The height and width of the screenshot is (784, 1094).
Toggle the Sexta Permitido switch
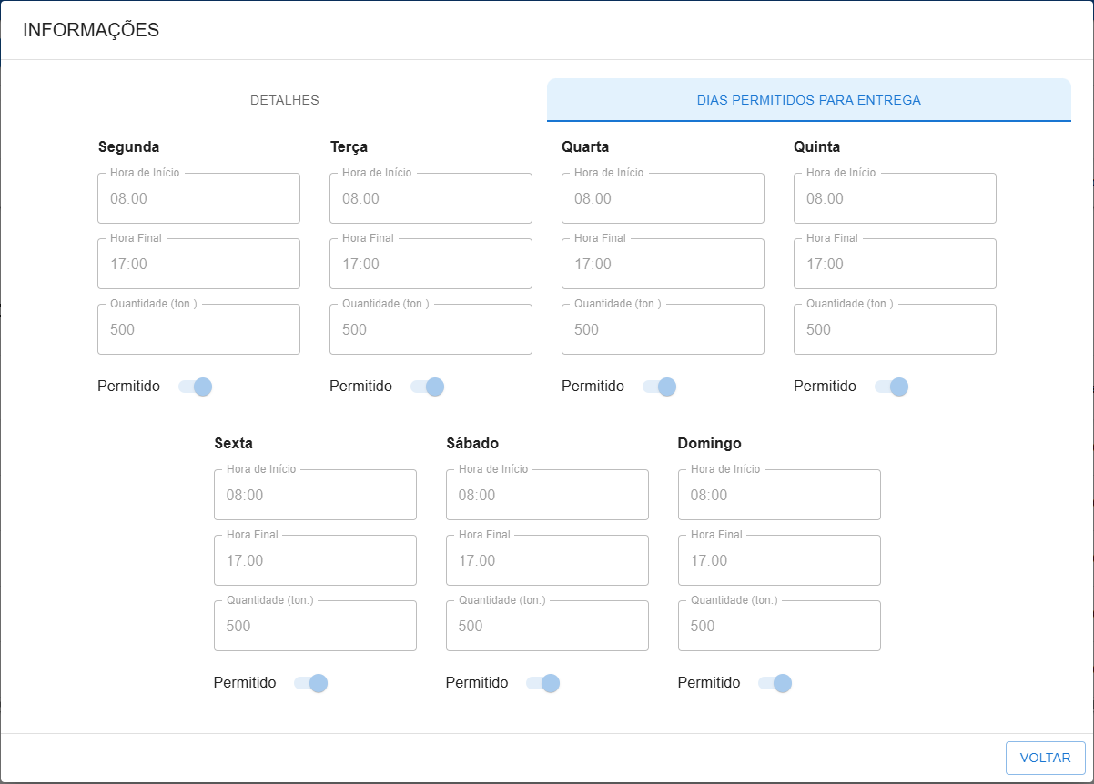pos(311,683)
